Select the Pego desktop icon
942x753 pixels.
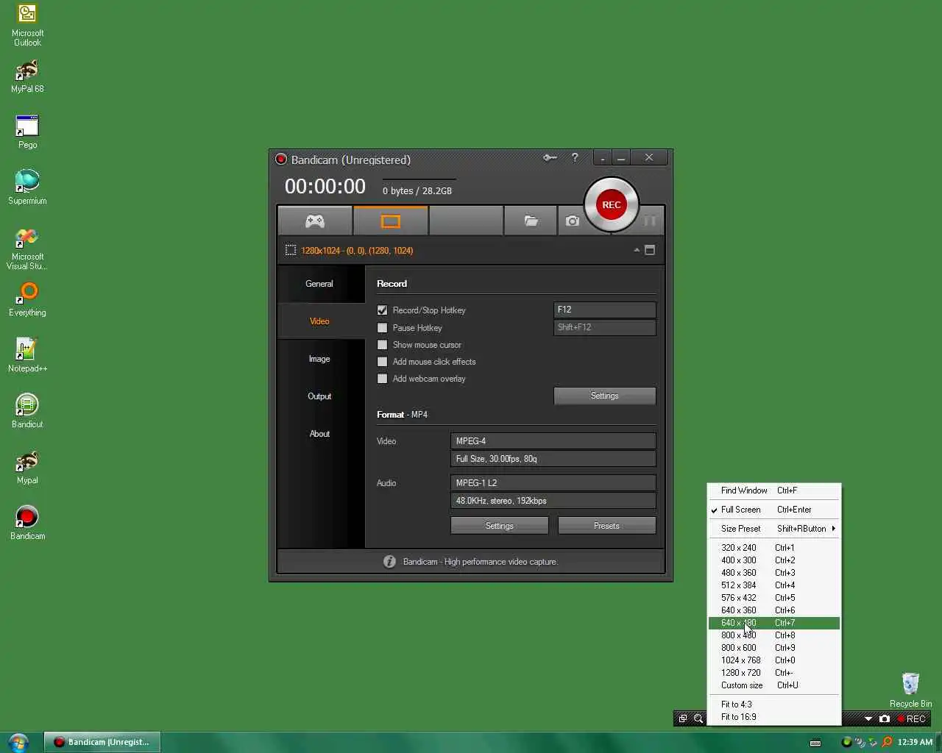click(x=27, y=132)
